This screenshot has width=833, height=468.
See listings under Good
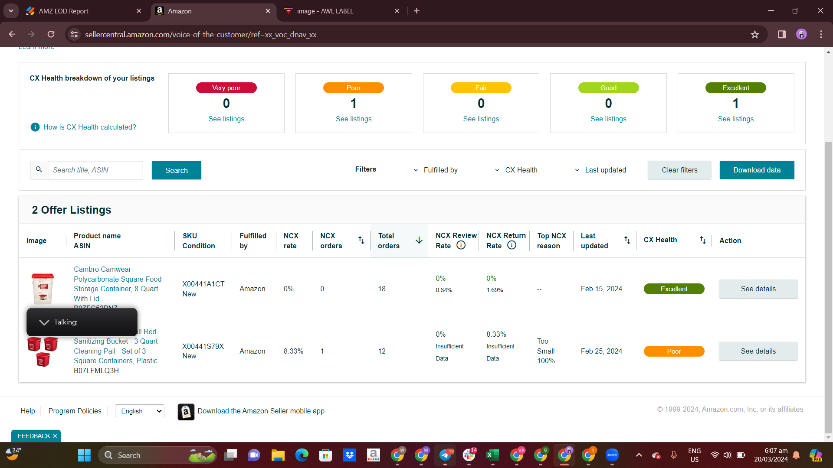[x=608, y=119]
